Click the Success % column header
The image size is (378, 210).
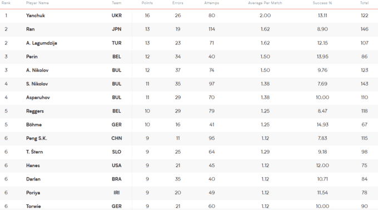322,3
